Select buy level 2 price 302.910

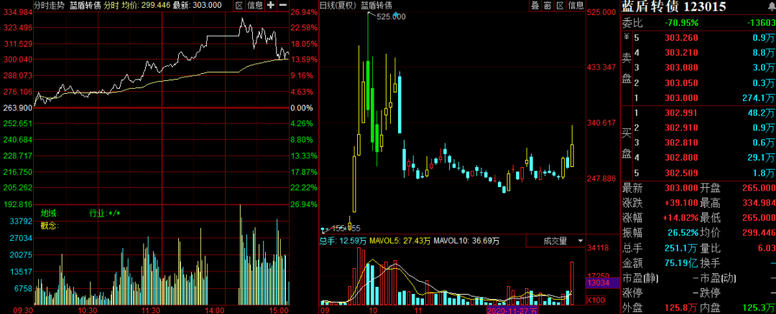click(682, 128)
